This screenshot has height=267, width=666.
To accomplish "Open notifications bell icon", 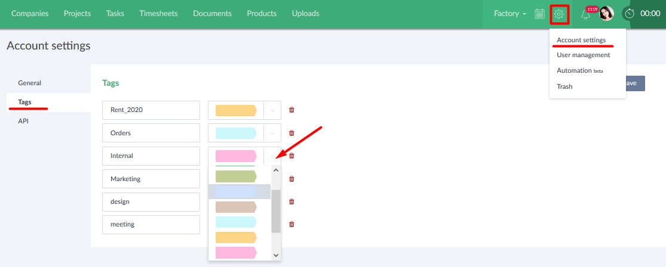I will click(x=586, y=14).
